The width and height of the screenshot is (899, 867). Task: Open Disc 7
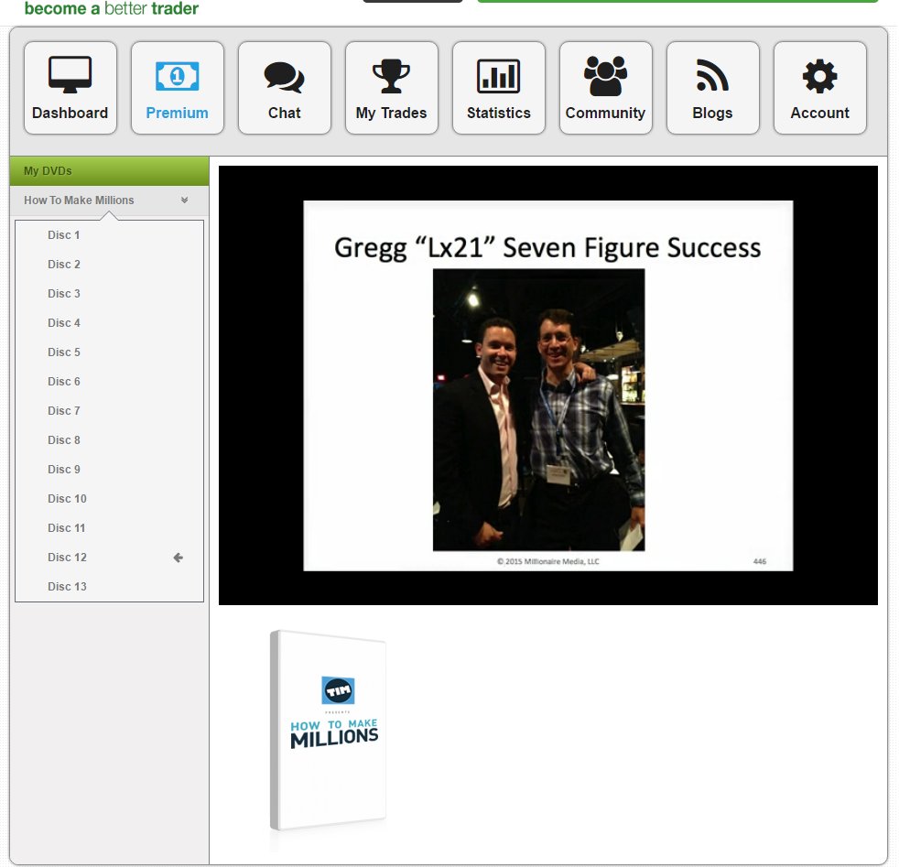64,410
